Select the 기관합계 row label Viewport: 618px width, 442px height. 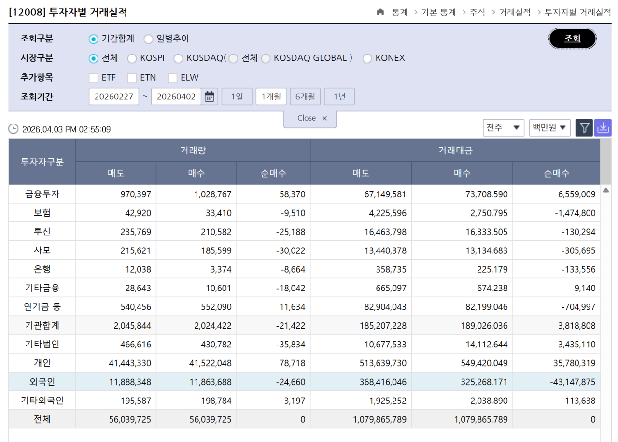point(42,326)
